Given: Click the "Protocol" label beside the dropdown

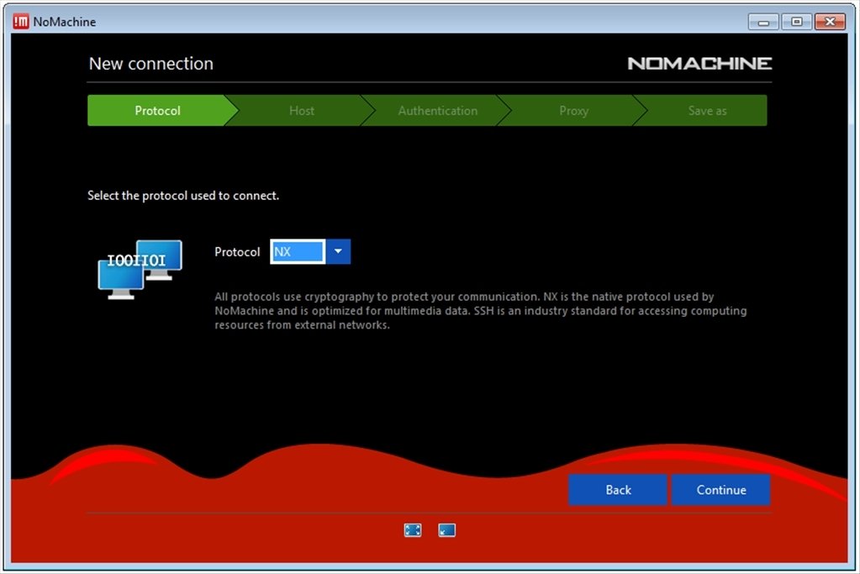Looking at the screenshot, I should coord(237,251).
